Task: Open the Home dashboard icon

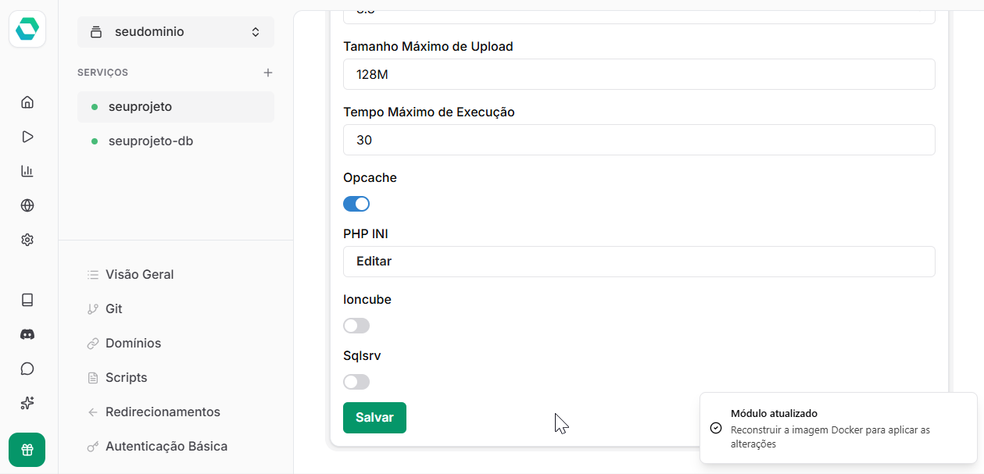Action: 27,102
